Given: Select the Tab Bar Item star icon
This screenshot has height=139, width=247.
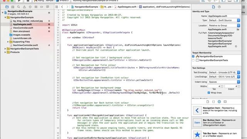Looking at the screenshot, I should [x=197, y=135].
